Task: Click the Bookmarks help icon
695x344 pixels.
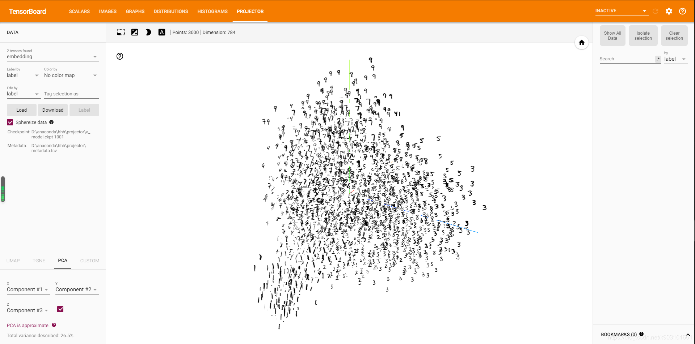Action: point(641,334)
